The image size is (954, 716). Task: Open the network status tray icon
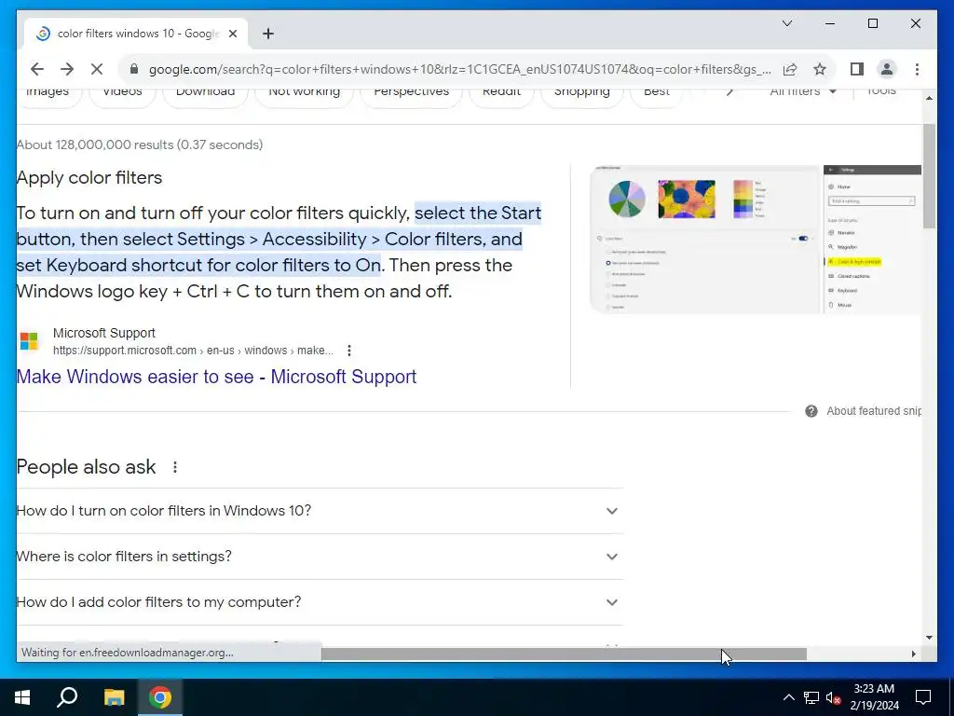(811, 697)
